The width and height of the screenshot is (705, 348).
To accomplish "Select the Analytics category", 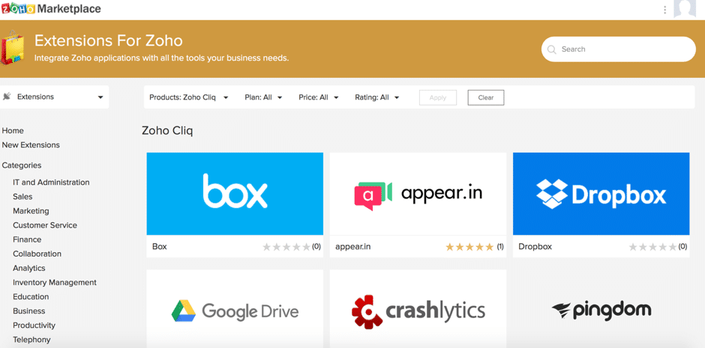I will pos(29,268).
